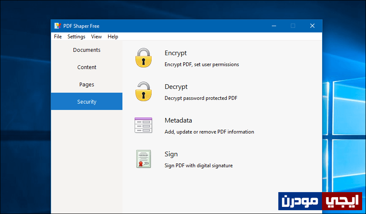Open the File menu
The height and width of the screenshot is (214, 366).
pyautogui.click(x=58, y=37)
